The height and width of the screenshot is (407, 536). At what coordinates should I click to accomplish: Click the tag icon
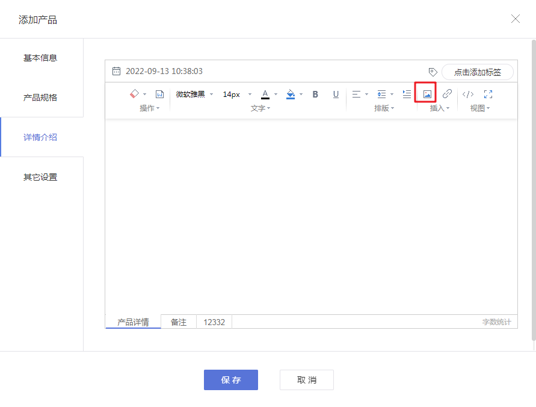pyautogui.click(x=433, y=72)
